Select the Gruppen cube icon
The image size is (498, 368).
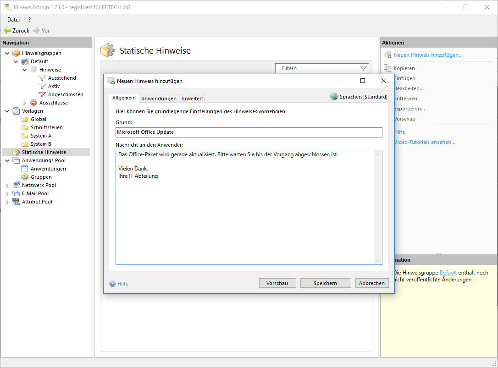pyautogui.click(x=25, y=177)
